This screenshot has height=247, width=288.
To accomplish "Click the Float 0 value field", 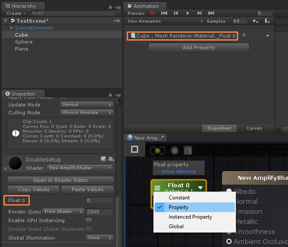I will click(99, 200).
